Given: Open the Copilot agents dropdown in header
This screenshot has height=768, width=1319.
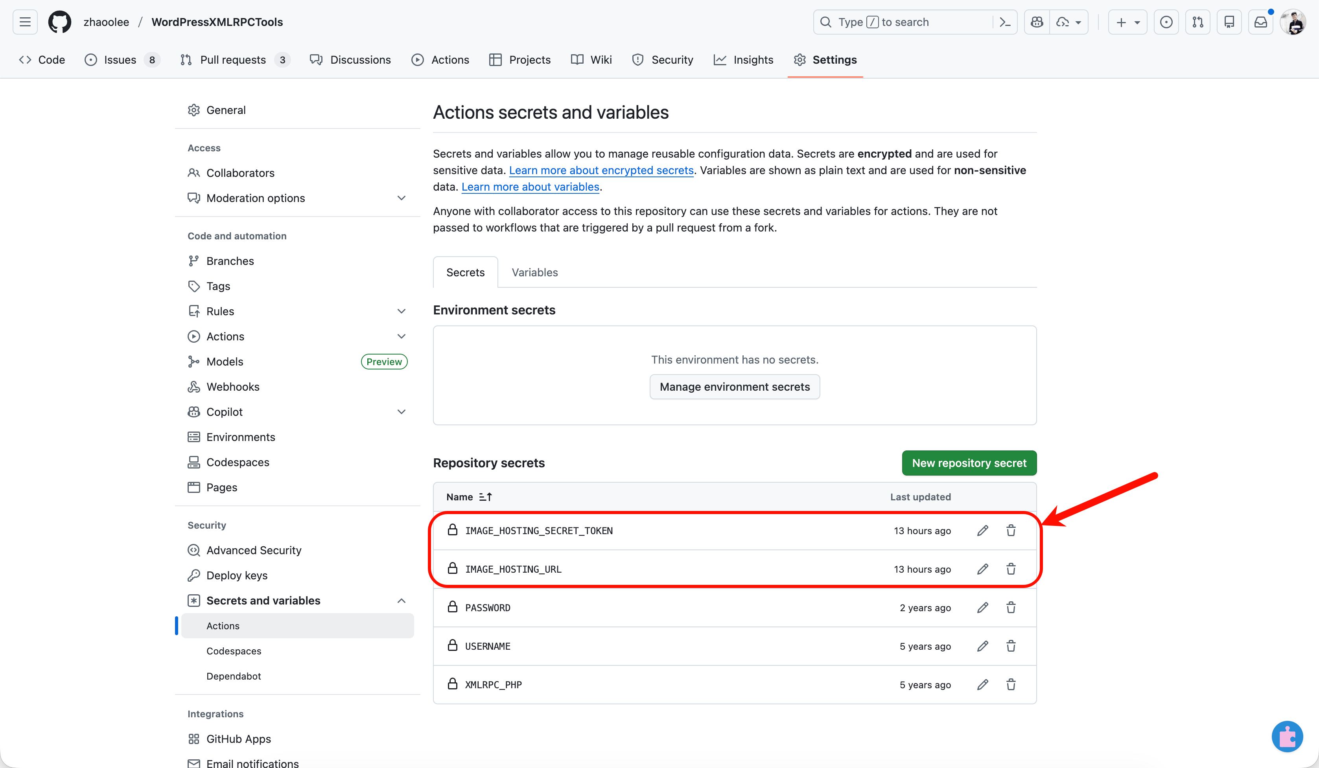Looking at the screenshot, I should (1069, 22).
